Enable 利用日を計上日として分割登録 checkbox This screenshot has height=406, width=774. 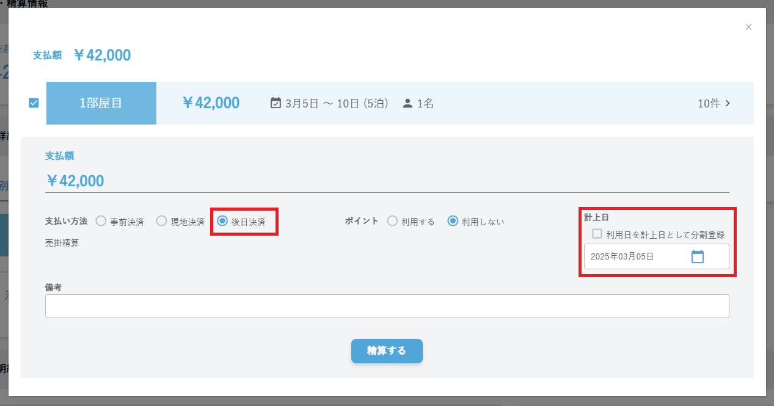point(597,234)
